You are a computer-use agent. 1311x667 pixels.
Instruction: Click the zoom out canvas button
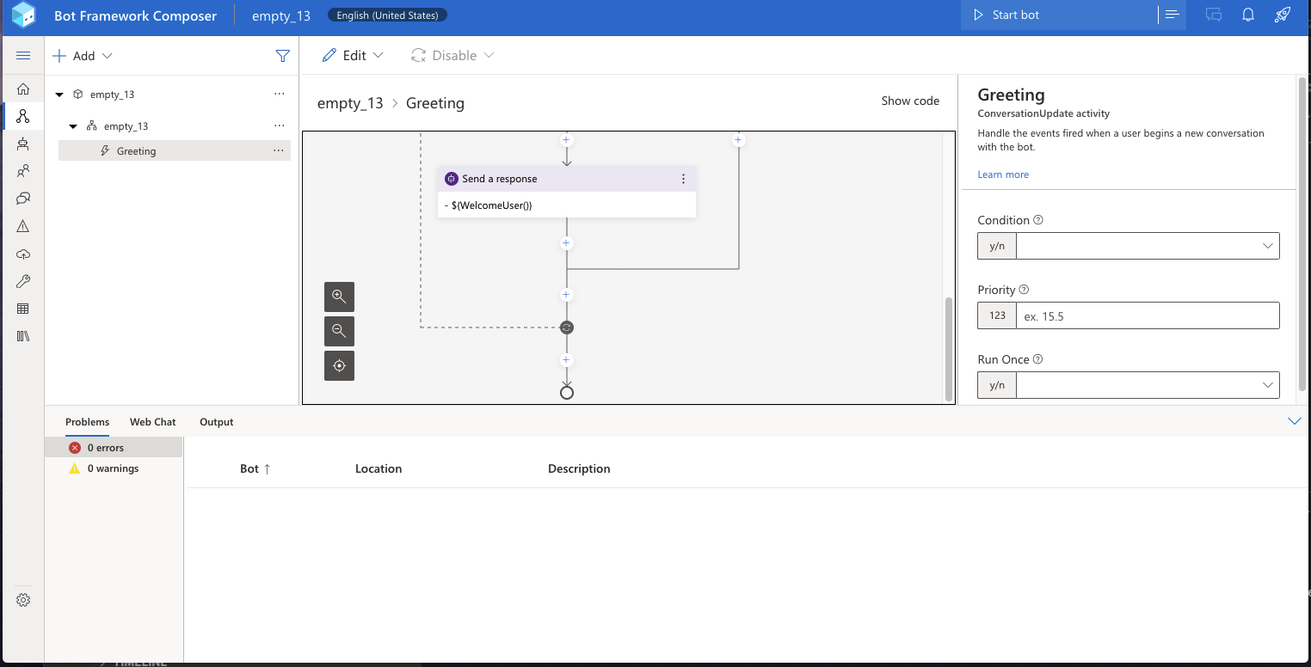click(x=339, y=331)
